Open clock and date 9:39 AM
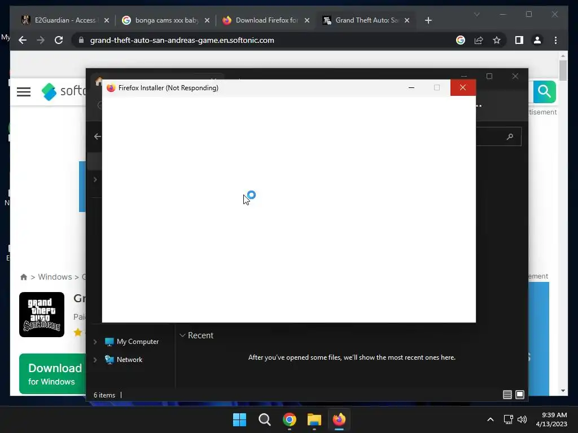Image resolution: width=578 pixels, height=433 pixels. 551,419
